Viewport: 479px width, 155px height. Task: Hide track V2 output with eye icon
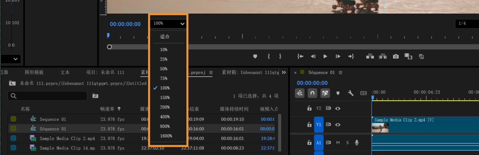[338, 108]
